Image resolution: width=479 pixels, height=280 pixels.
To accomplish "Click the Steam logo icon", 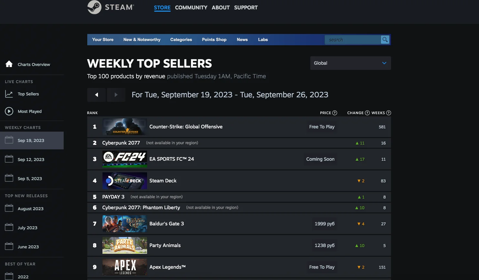I will click(x=94, y=7).
